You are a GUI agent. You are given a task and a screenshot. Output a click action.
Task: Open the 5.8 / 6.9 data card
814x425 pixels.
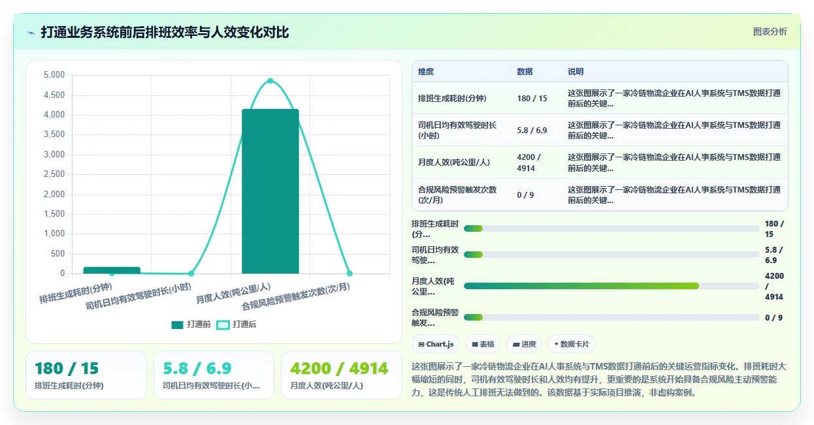coord(214,375)
